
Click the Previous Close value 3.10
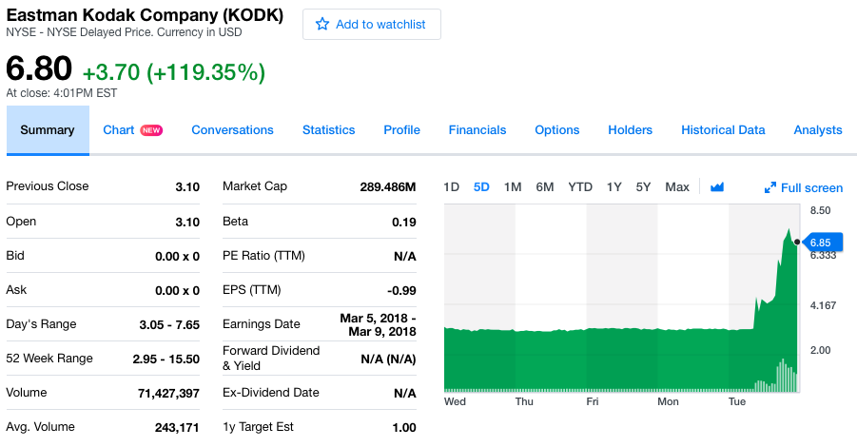pyautogui.click(x=187, y=187)
